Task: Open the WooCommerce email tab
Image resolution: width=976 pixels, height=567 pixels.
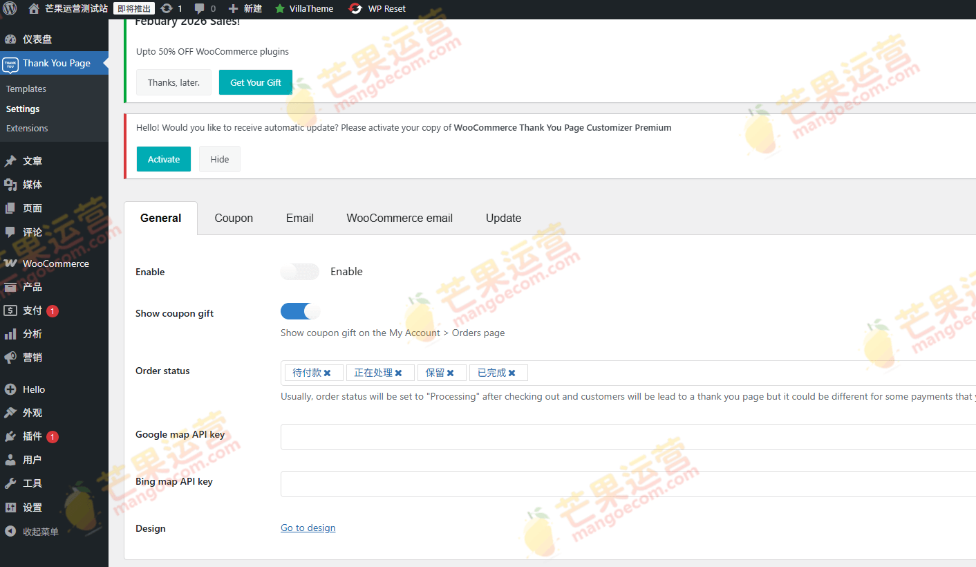Action: click(x=400, y=218)
